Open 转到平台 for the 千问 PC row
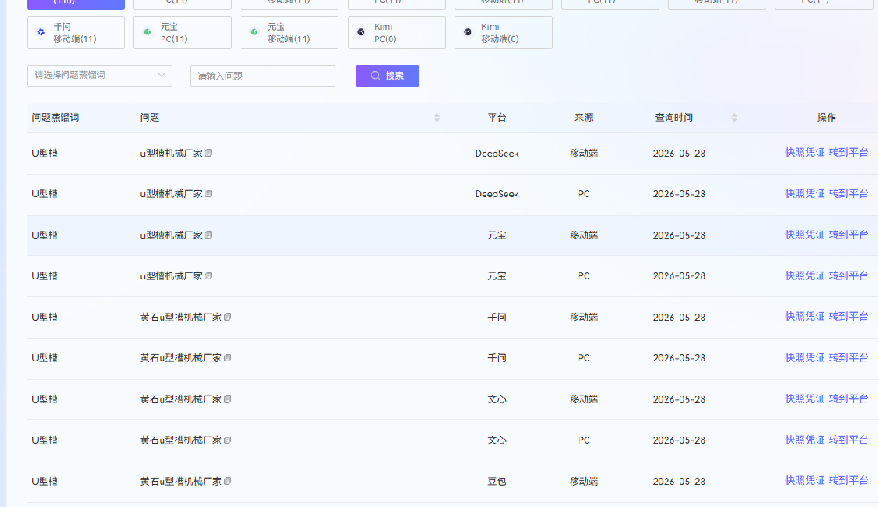 pyautogui.click(x=848, y=358)
